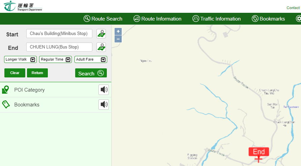The image size is (301, 166).
Task: Open the Regular Time dropdown
Action: pos(55,60)
